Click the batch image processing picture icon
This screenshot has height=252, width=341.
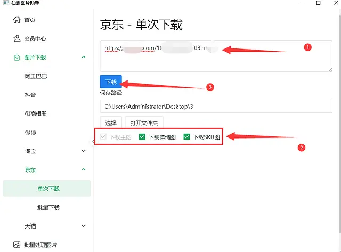pos(17,245)
